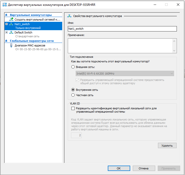
Task: Expand the Nat1_switch tree node
Action: pos(7,24)
